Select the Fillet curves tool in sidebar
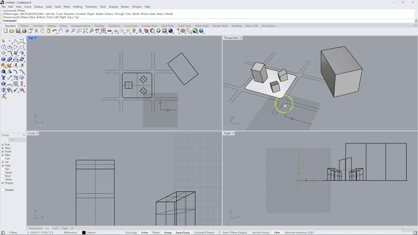 click(x=9, y=54)
